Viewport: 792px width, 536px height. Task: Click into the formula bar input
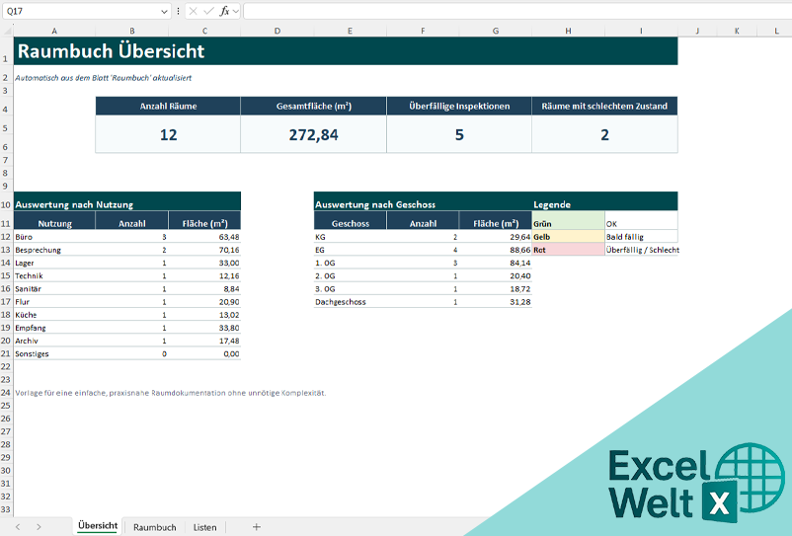click(517, 11)
